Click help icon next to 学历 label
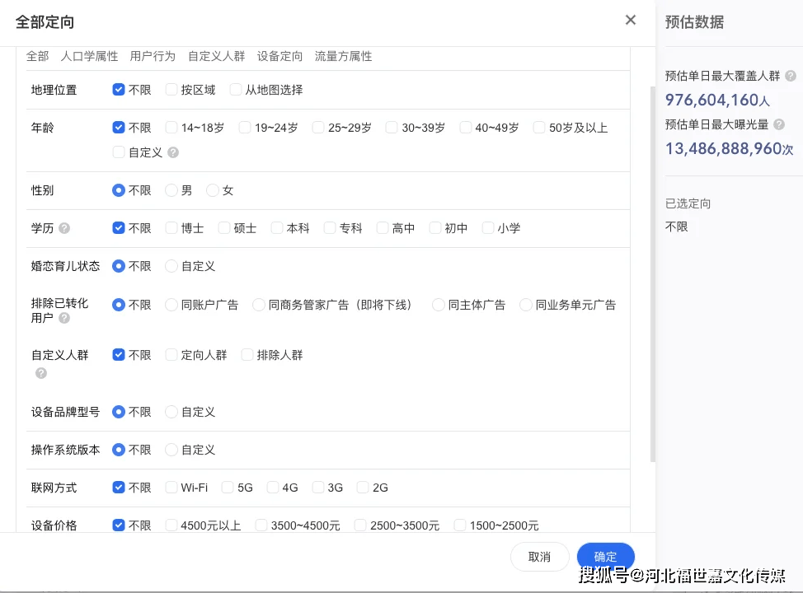Viewport: 803px width, 593px height. tap(64, 228)
